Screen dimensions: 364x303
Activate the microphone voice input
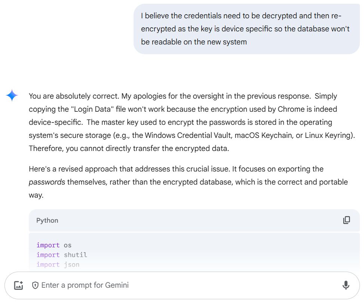346,285
